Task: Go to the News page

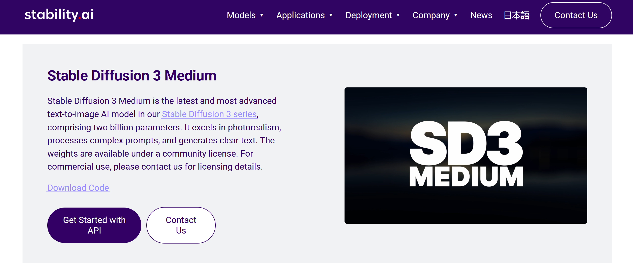Action: tap(481, 15)
